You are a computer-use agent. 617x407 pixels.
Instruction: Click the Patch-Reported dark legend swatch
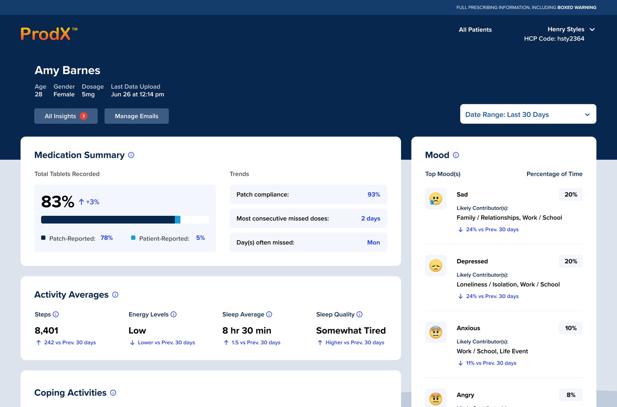43,238
